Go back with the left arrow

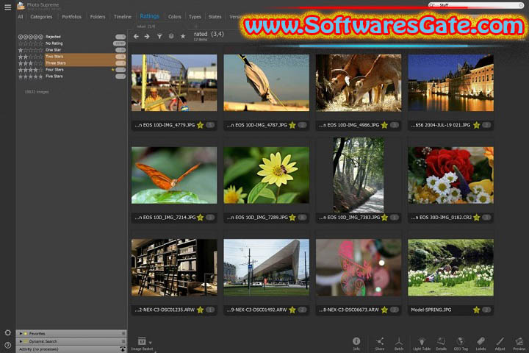(136, 37)
